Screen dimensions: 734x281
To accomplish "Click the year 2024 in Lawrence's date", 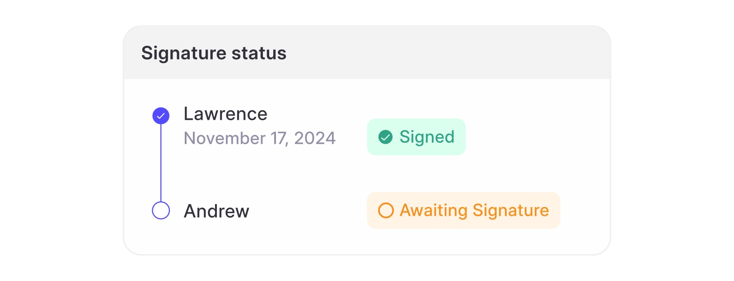I will (315, 138).
